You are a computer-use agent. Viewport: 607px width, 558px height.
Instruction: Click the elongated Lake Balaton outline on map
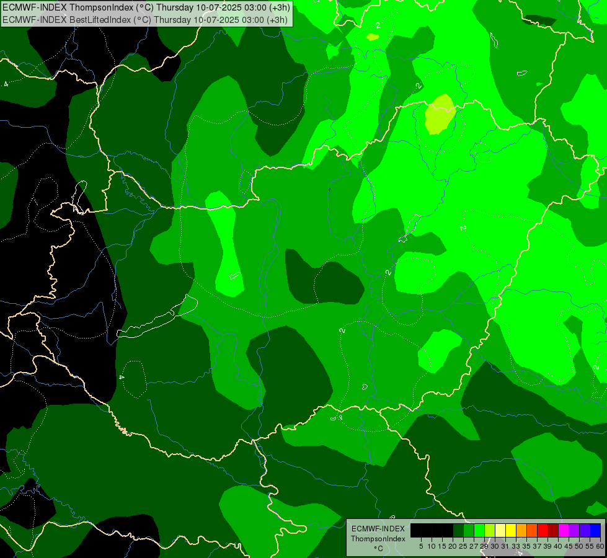coord(157,317)
